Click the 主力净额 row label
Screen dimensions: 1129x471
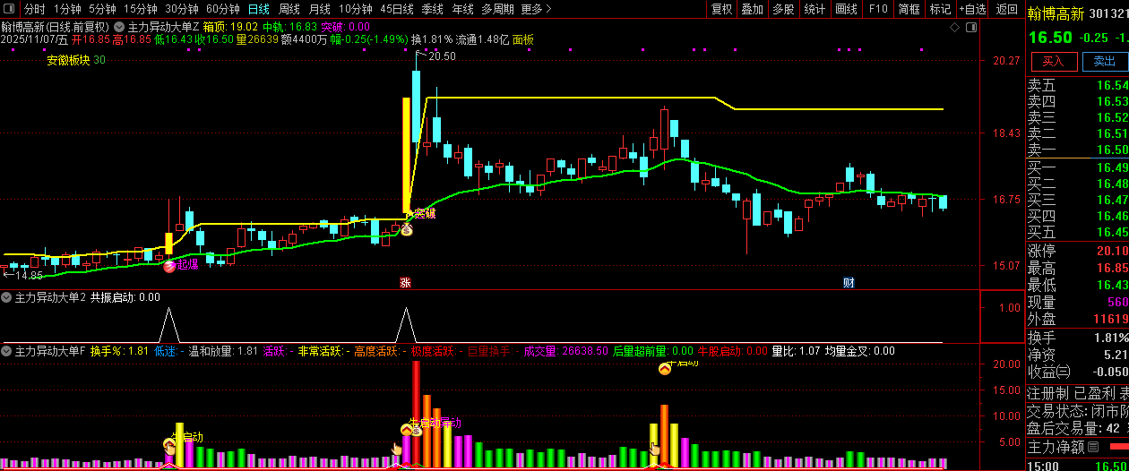tap(1056, 447)
